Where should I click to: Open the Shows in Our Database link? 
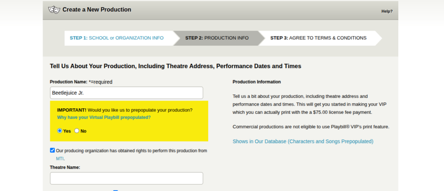tap(303, 142)
